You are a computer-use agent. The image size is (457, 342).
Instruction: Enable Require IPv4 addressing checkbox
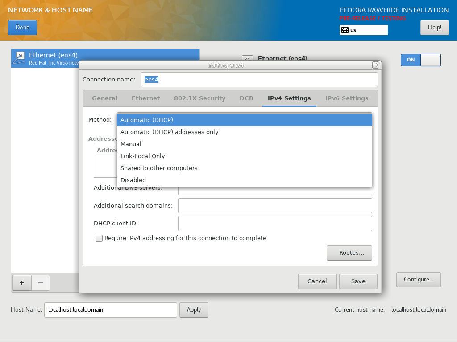pos(99,238)
